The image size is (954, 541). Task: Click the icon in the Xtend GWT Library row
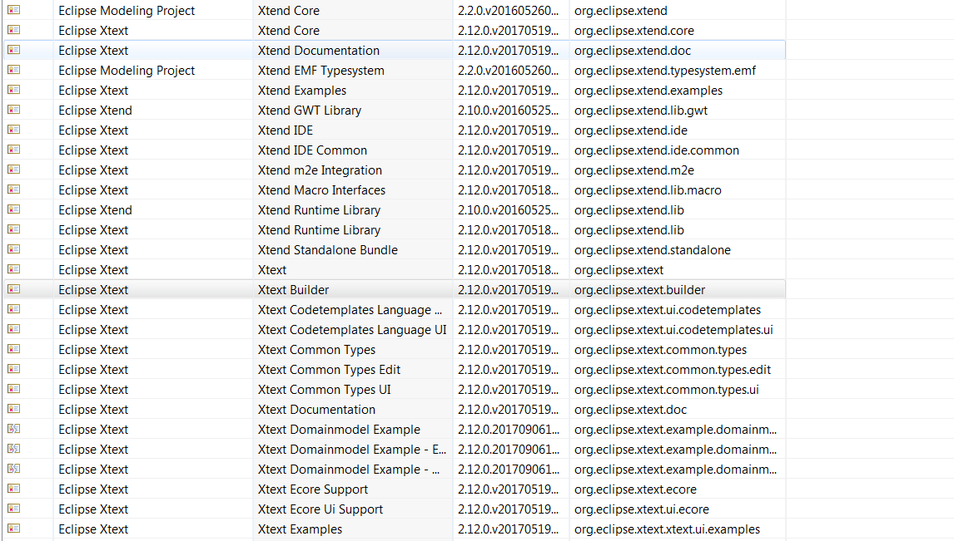tap(13, 110)
